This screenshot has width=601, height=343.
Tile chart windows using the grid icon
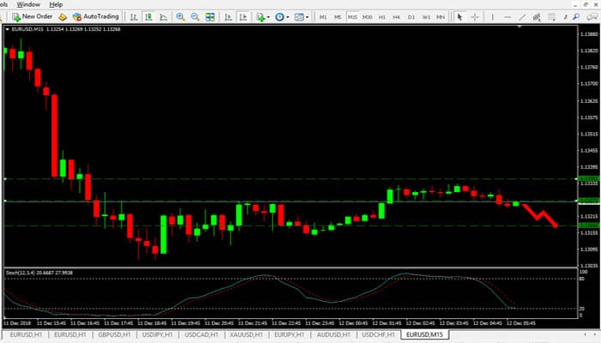coord(210,16)
